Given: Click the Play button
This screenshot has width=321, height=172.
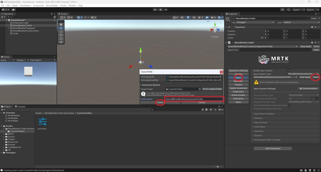Looking at the screenshot, I should (155, 10).
